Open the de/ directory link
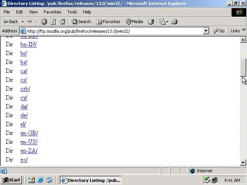 pyautogui.click(x=24, y=115)
